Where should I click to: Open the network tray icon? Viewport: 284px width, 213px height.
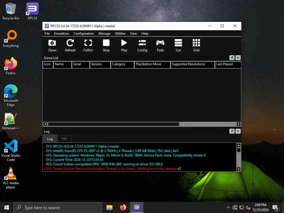(242, 207)
